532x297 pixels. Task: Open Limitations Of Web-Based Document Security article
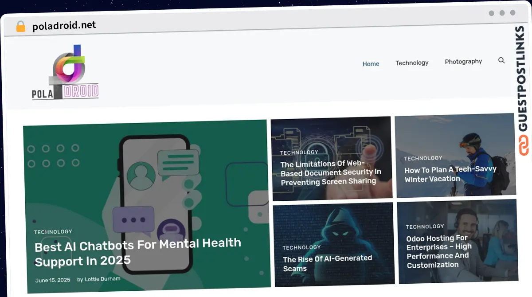(x=331, y=173)
